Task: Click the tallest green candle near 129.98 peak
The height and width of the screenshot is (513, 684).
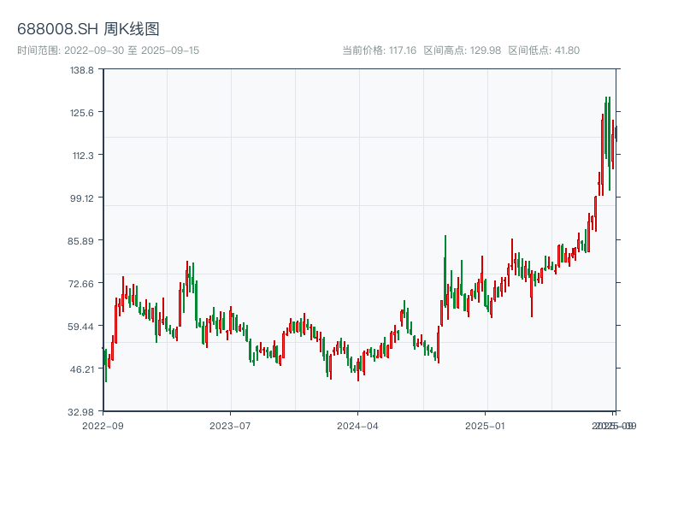Action: tap(610, 144)
